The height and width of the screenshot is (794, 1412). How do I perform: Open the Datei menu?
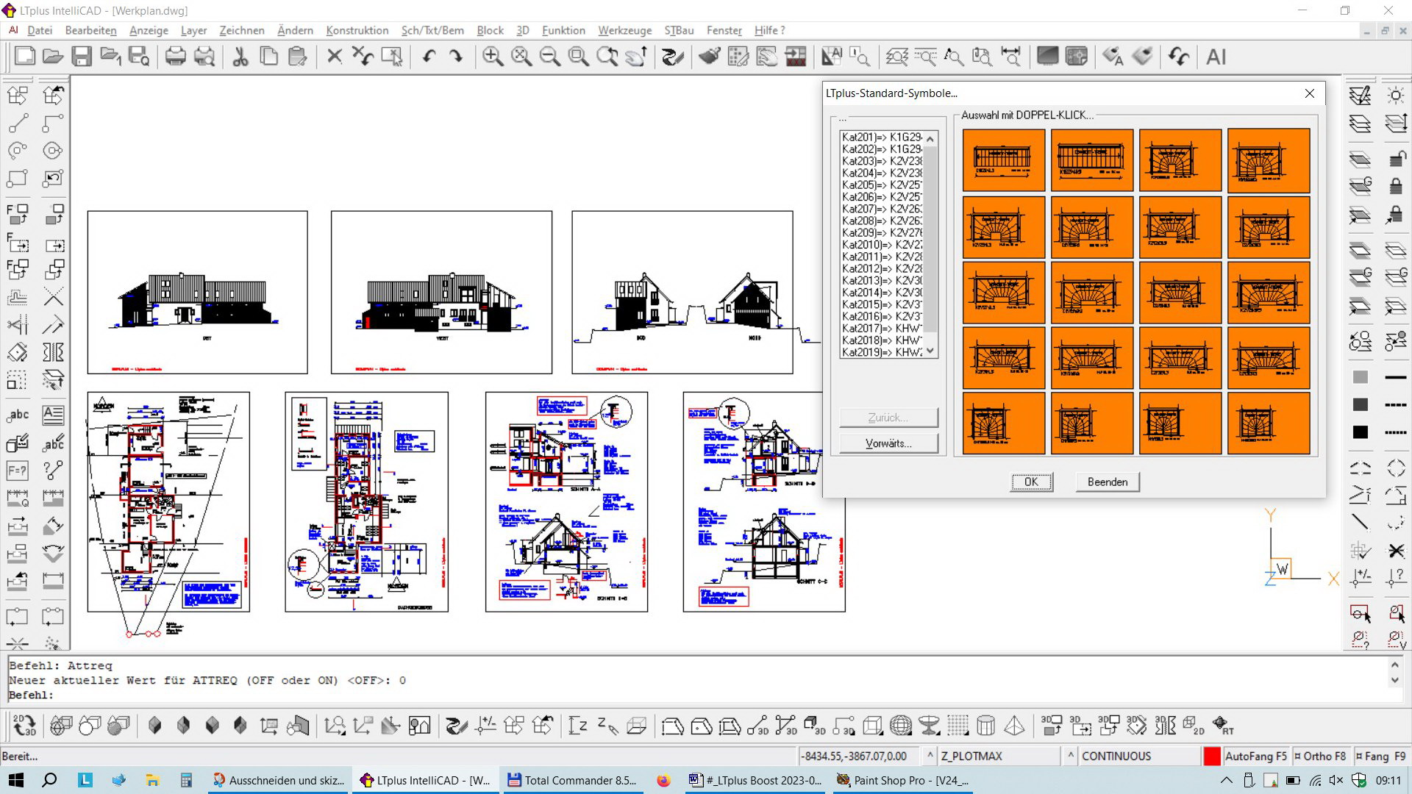tap(40, 30)
